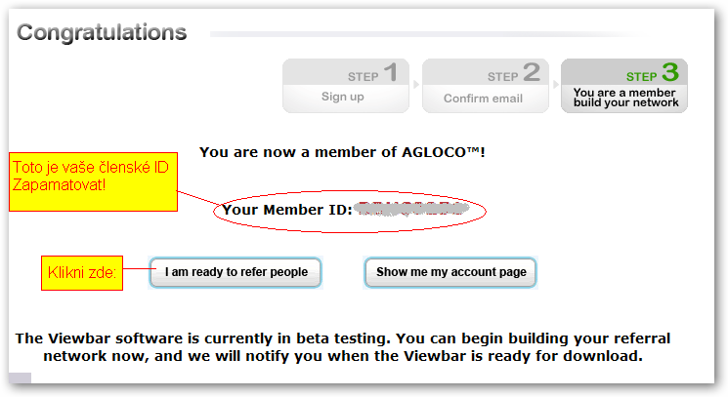Open the 'Show me my account page' button

(450, 272)
